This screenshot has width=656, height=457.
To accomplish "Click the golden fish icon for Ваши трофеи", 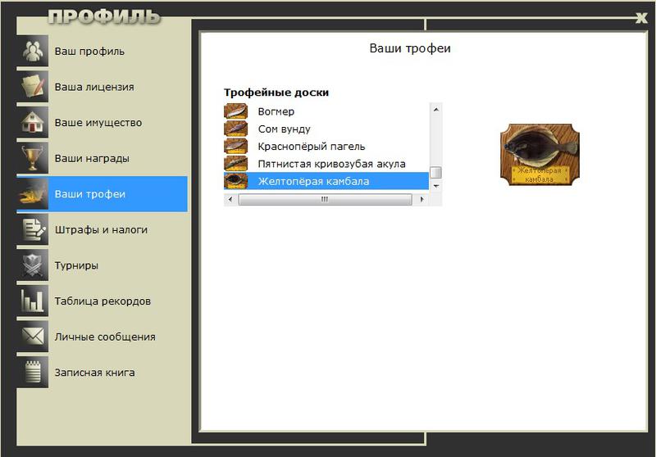I will coord(33,194).
